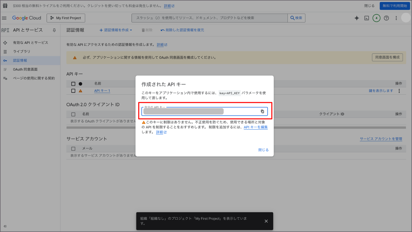Select all API keys header checkbox
Screen dimensions: 412x232
click(73, 84)
